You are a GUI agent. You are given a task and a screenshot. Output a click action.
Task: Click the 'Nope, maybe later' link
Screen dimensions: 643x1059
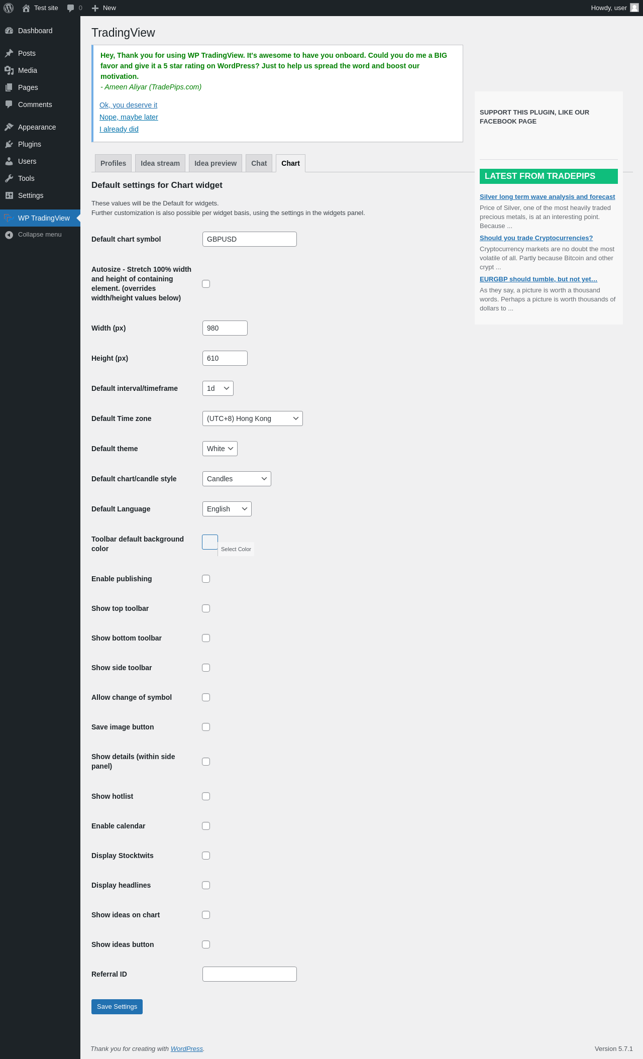[129, 117]
